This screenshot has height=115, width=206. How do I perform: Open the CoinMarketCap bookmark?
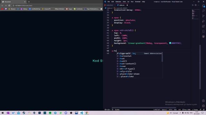click(x=35, y=9)
